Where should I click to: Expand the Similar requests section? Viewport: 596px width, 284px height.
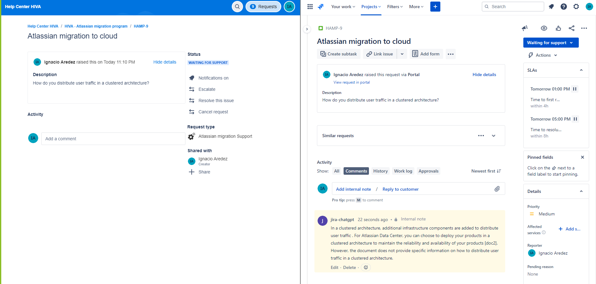point(494,136)
